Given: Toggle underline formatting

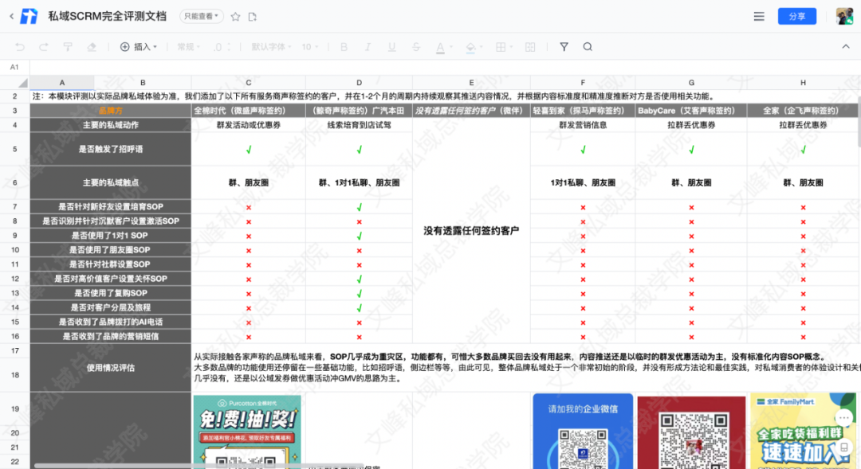Looking at the screenshot, I should [x=391, y=47].
